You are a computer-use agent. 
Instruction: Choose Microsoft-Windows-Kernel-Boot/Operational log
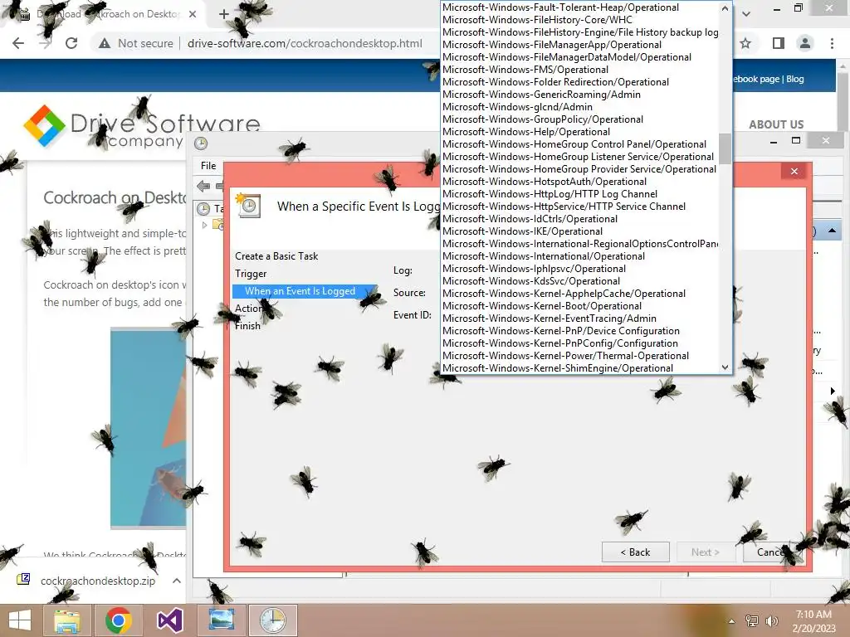580,307
